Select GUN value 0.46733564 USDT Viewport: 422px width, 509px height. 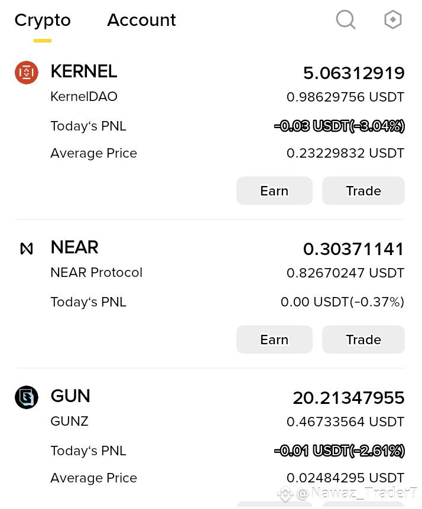point(345,422)
